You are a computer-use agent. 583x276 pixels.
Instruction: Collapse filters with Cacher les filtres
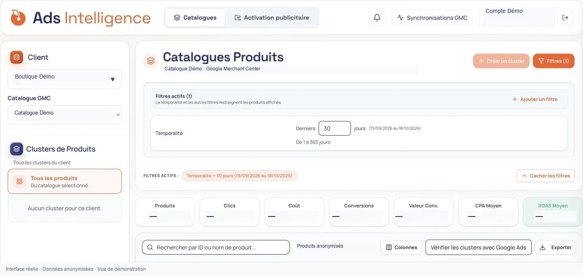[545, 176]
